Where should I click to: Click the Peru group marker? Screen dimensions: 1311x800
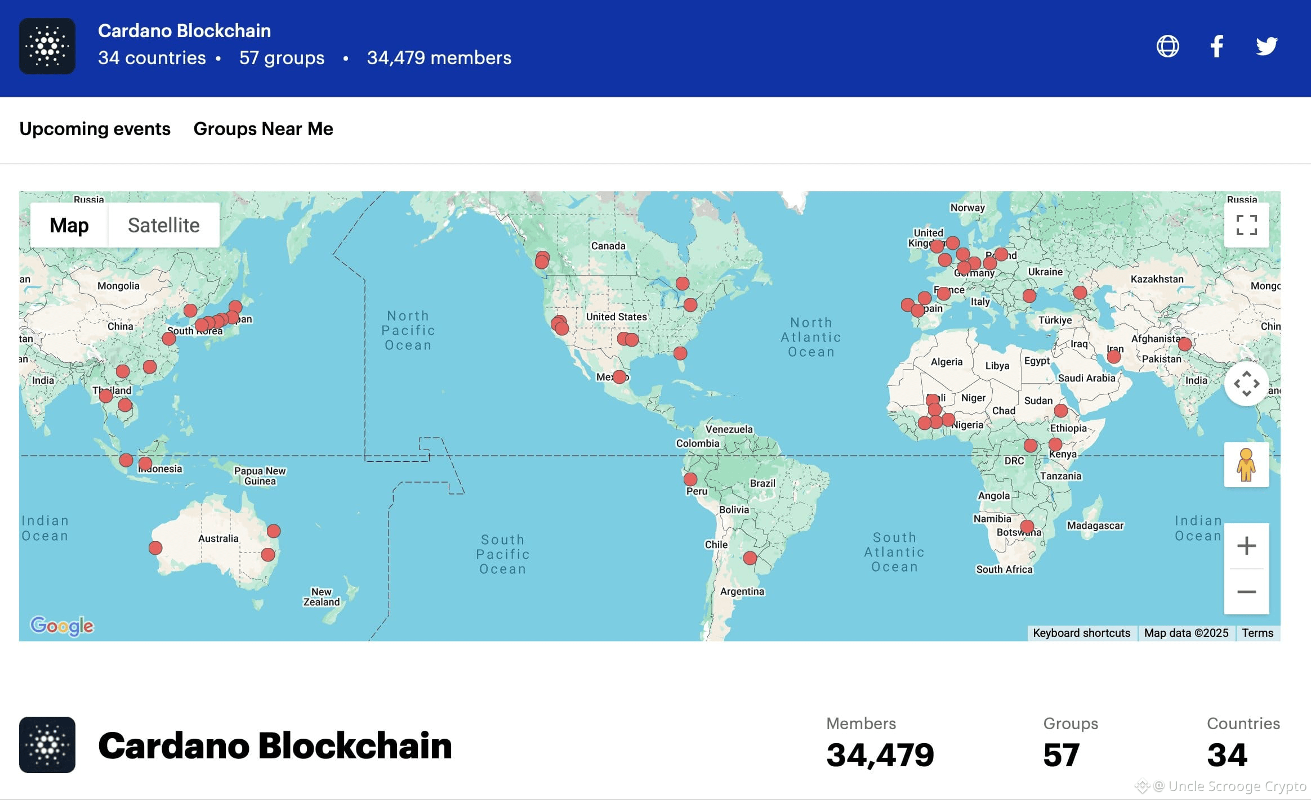(690, 479)
